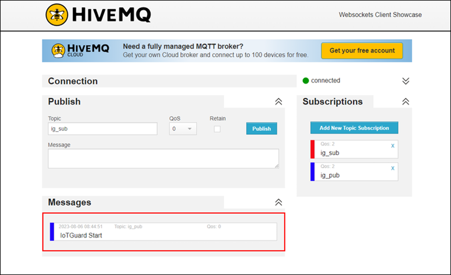Remove the ig_pub subscription with its X
This screenshot has width=451, height=275.
pos(392,168)
